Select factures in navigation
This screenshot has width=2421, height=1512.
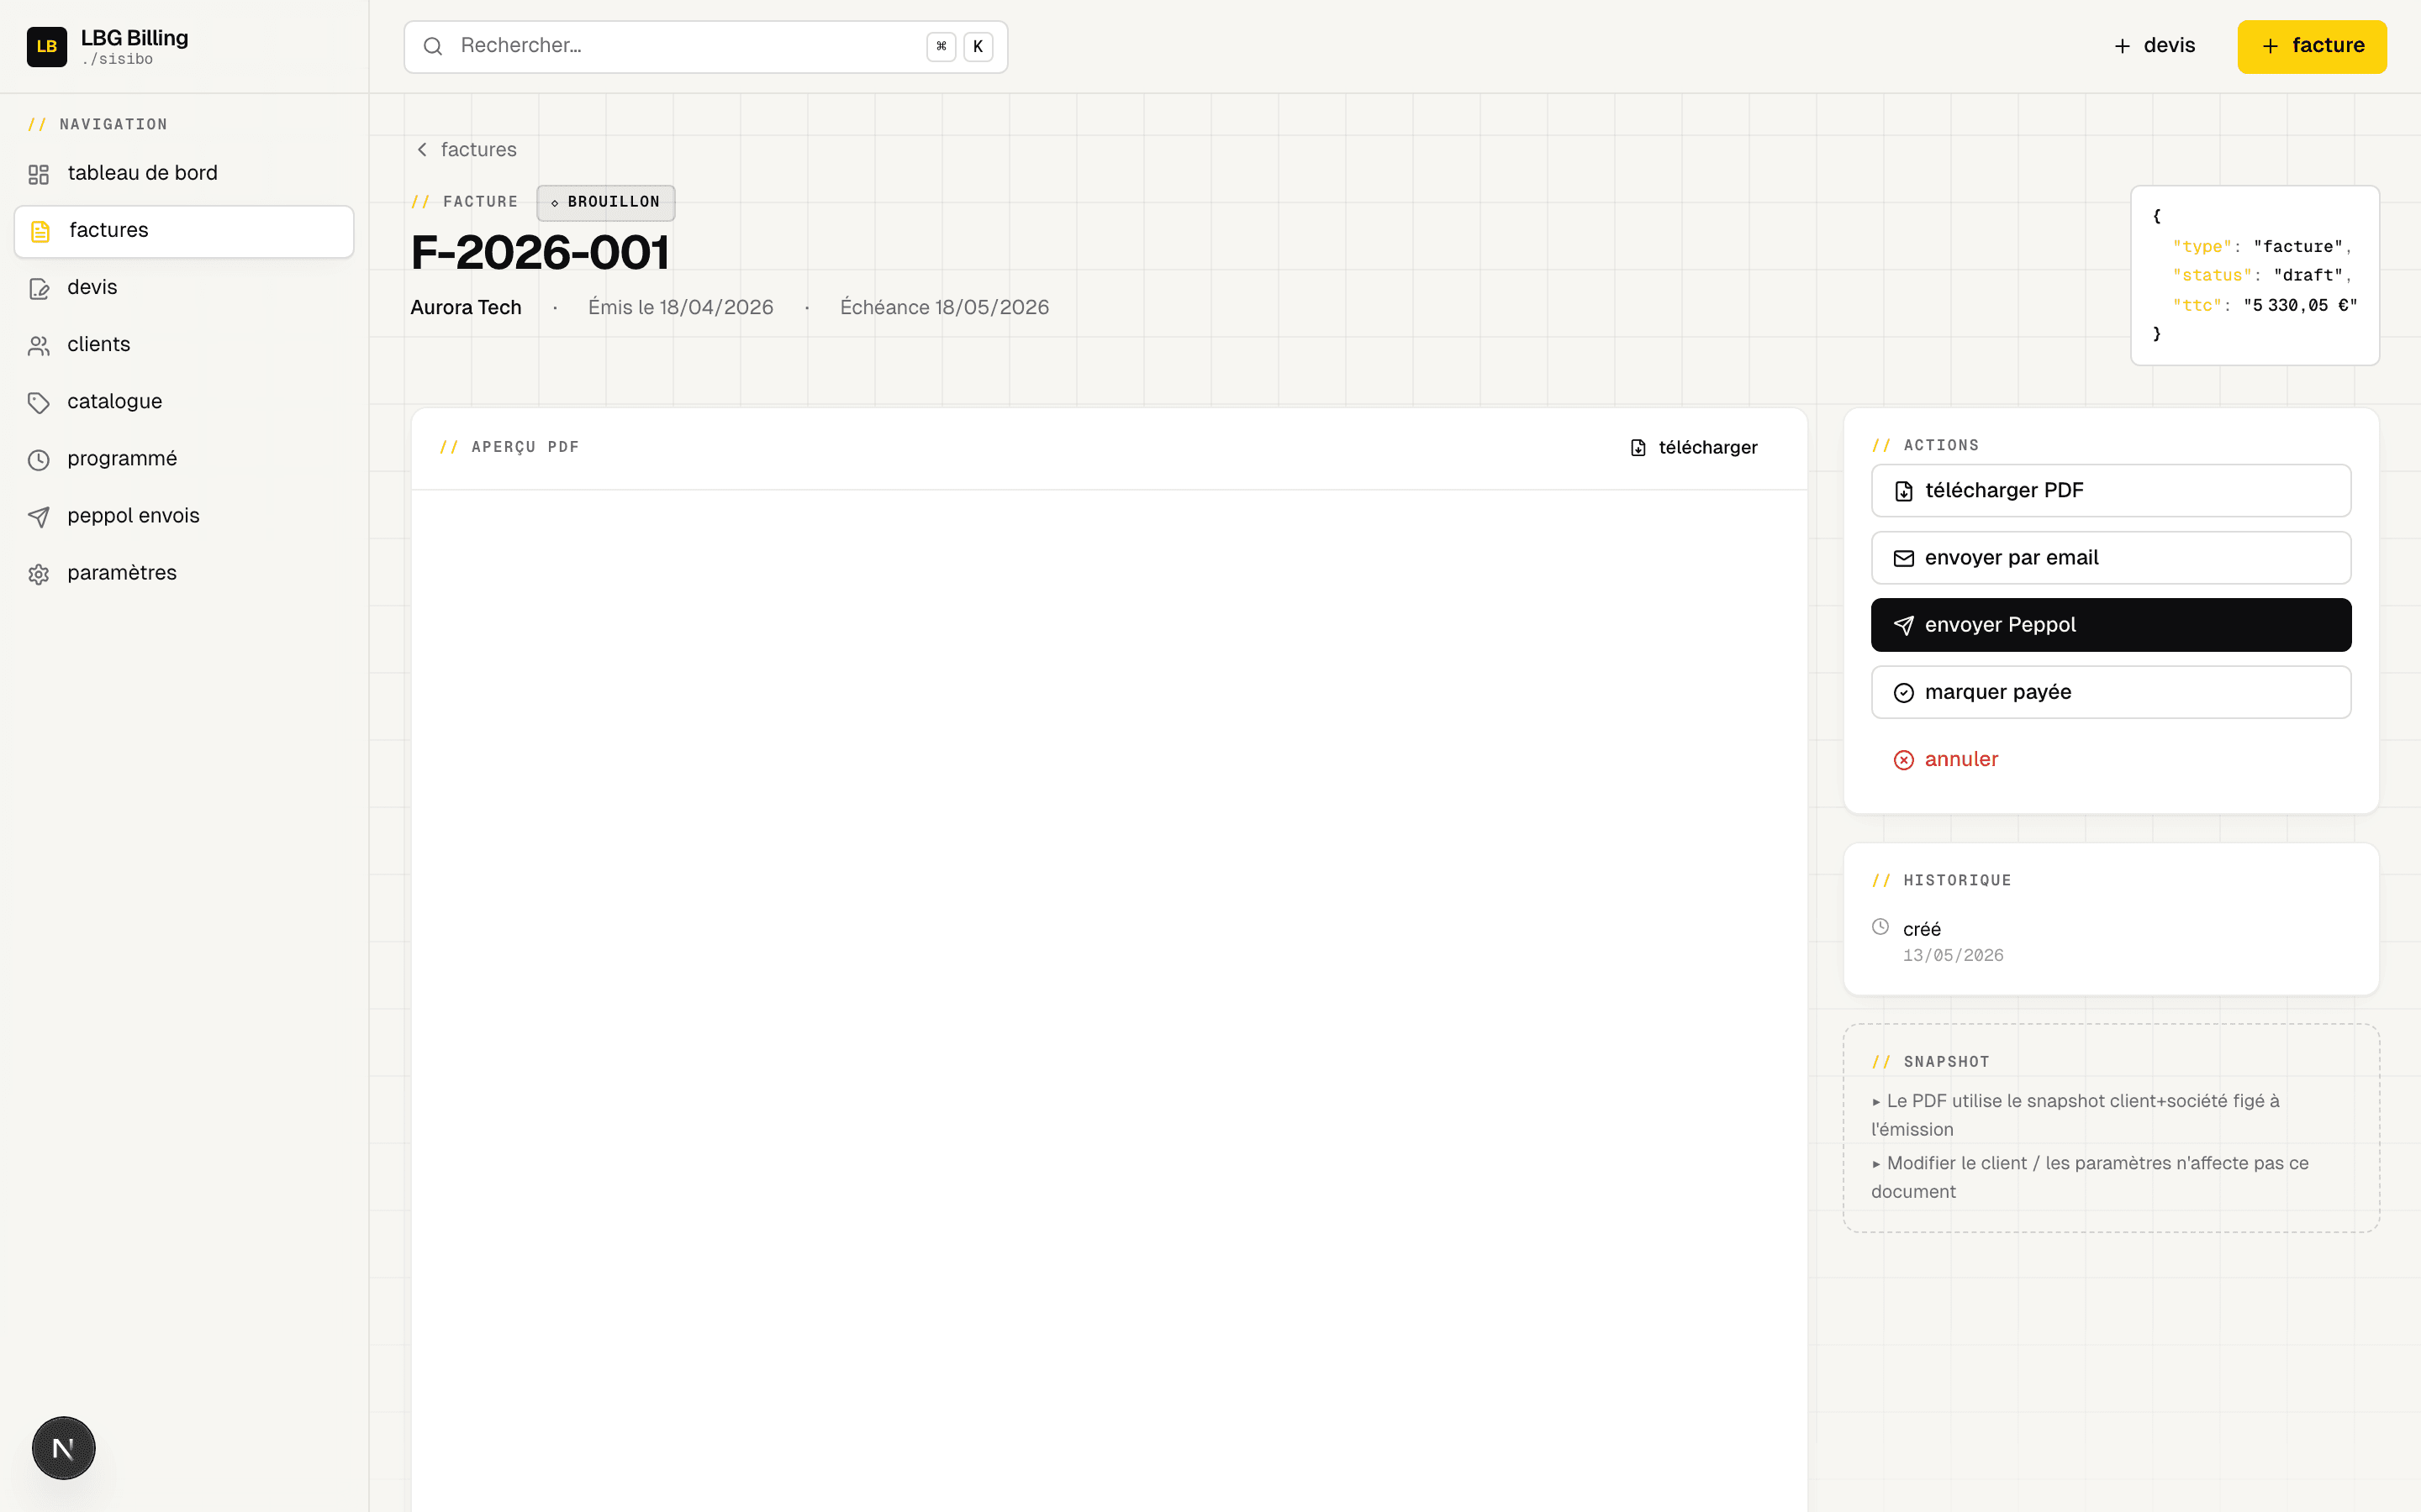tap(184, 231)
